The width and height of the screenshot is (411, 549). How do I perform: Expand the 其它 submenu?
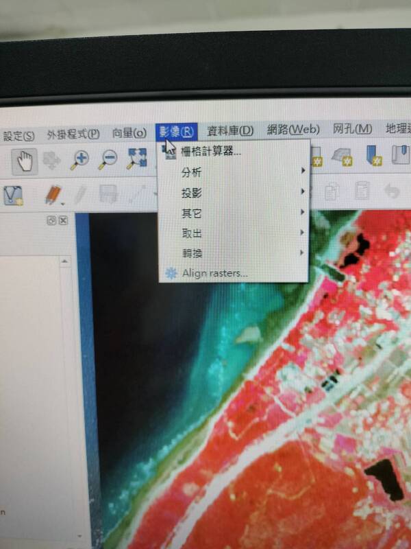click(192, 212)
